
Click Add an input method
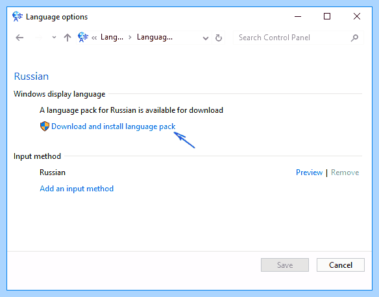(x=77, y=189)
